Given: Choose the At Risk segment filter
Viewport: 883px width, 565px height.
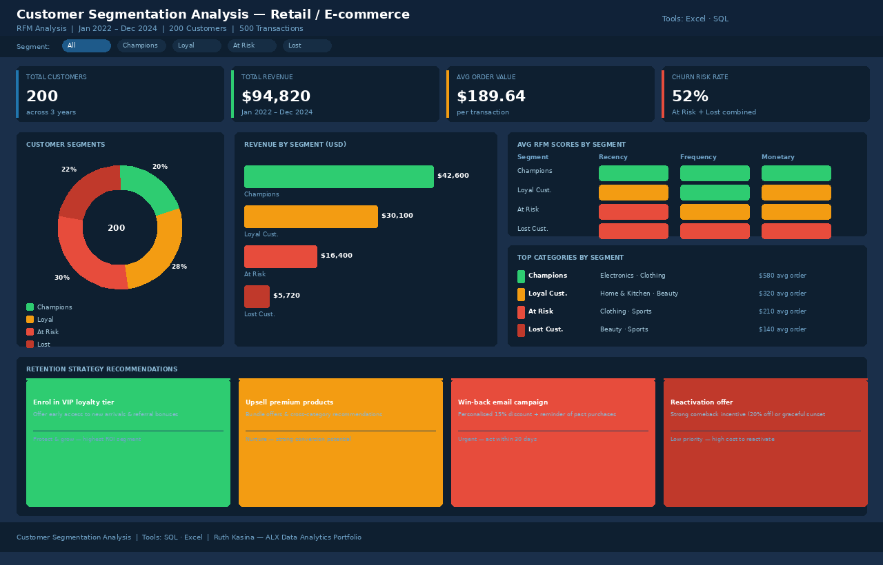Looking at the screenshot, I should click(x=252, y=45).
